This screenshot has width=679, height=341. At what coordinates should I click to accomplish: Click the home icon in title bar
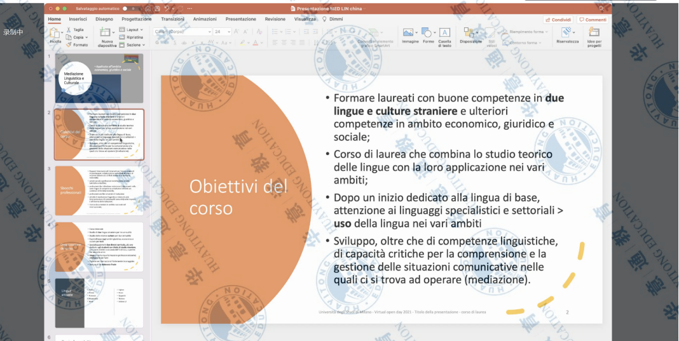(x=148, y=9)
